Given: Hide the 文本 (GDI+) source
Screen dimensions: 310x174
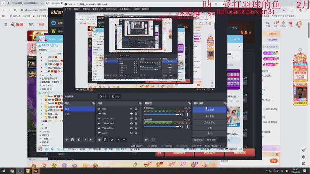Looking at the screenshot, I should point(131,128).
